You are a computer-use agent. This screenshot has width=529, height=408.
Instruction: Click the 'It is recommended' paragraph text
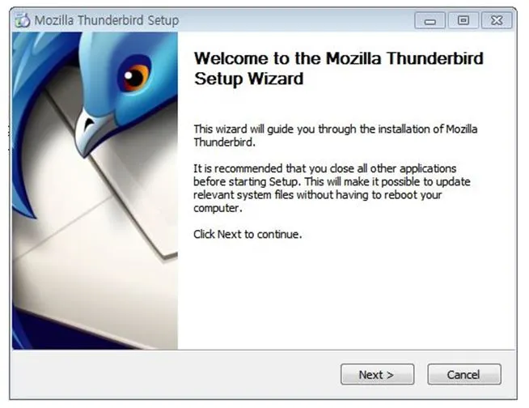click(x=332, y=188)
